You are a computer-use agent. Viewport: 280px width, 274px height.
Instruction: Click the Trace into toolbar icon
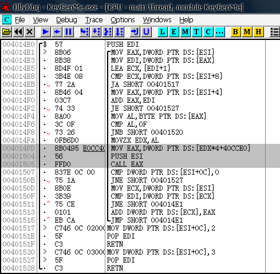pos(108,32)
